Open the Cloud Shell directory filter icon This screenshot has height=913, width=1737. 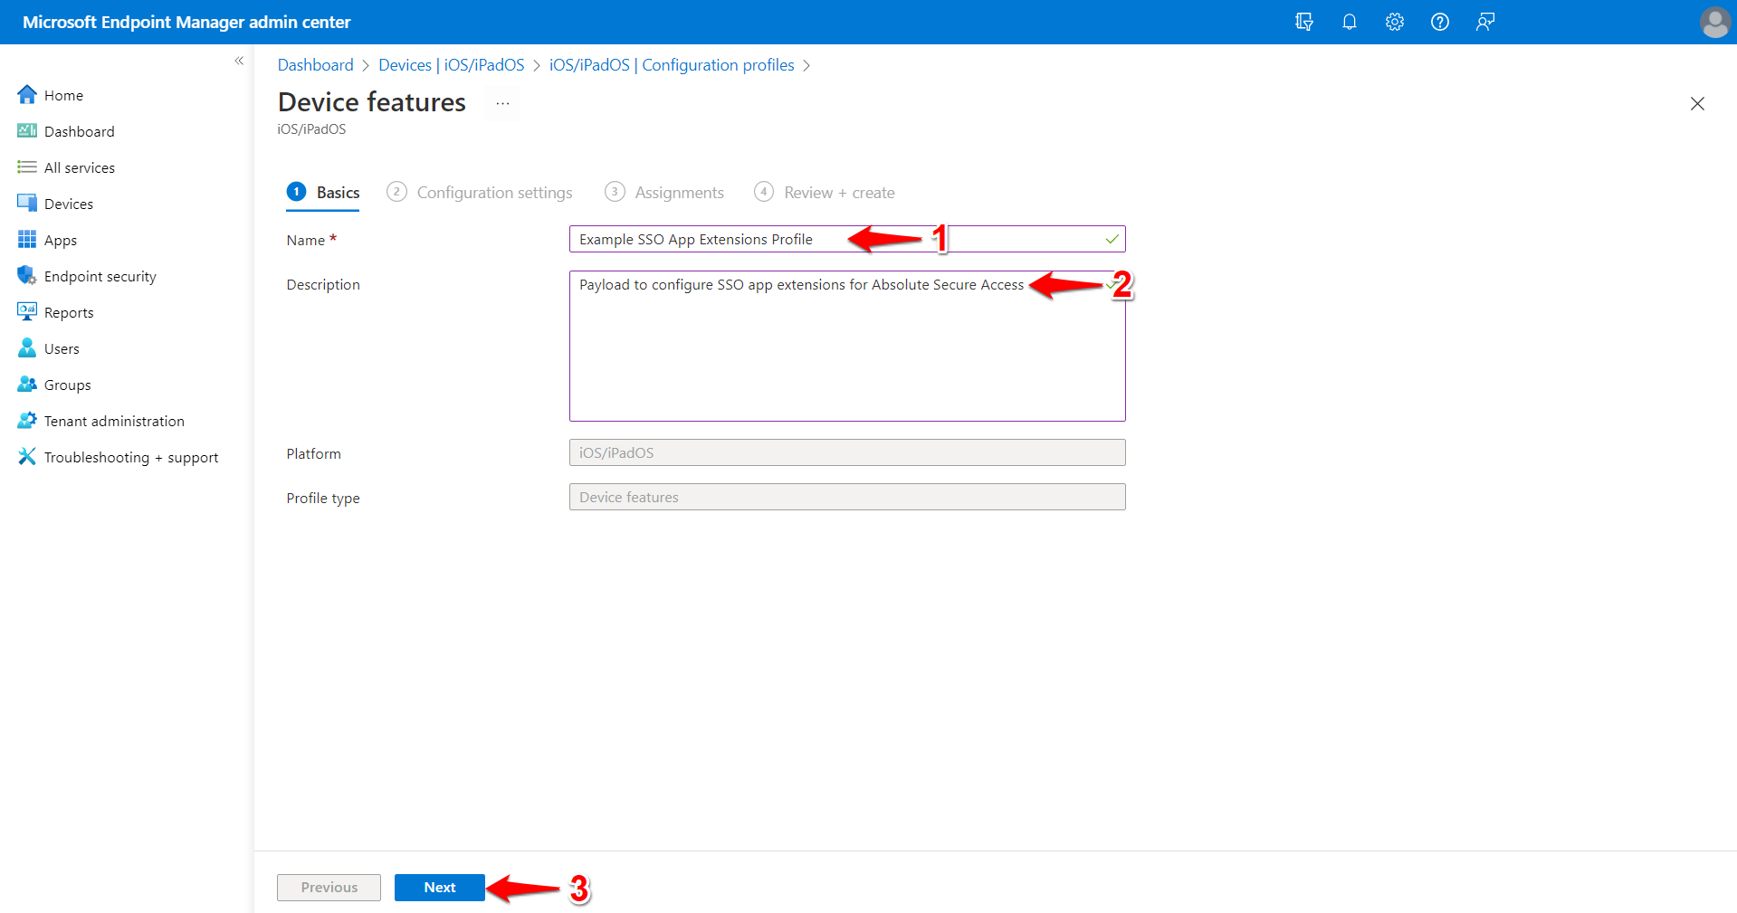pyautogui.click(x=1303, y=22)
